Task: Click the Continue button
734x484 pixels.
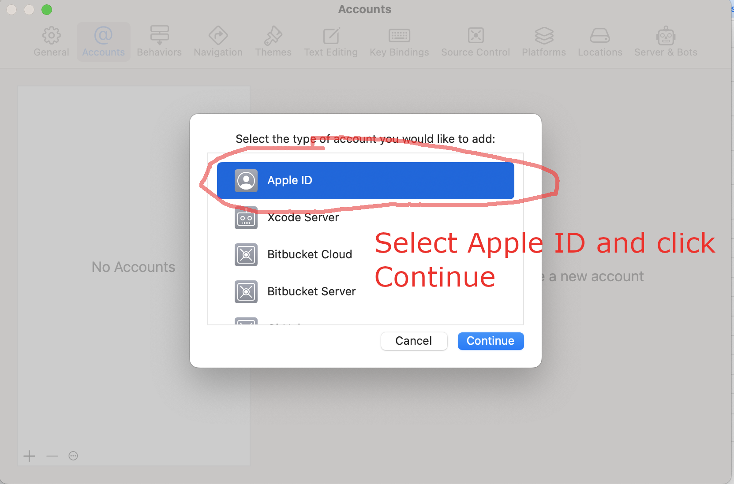Action: coord(491,341)
